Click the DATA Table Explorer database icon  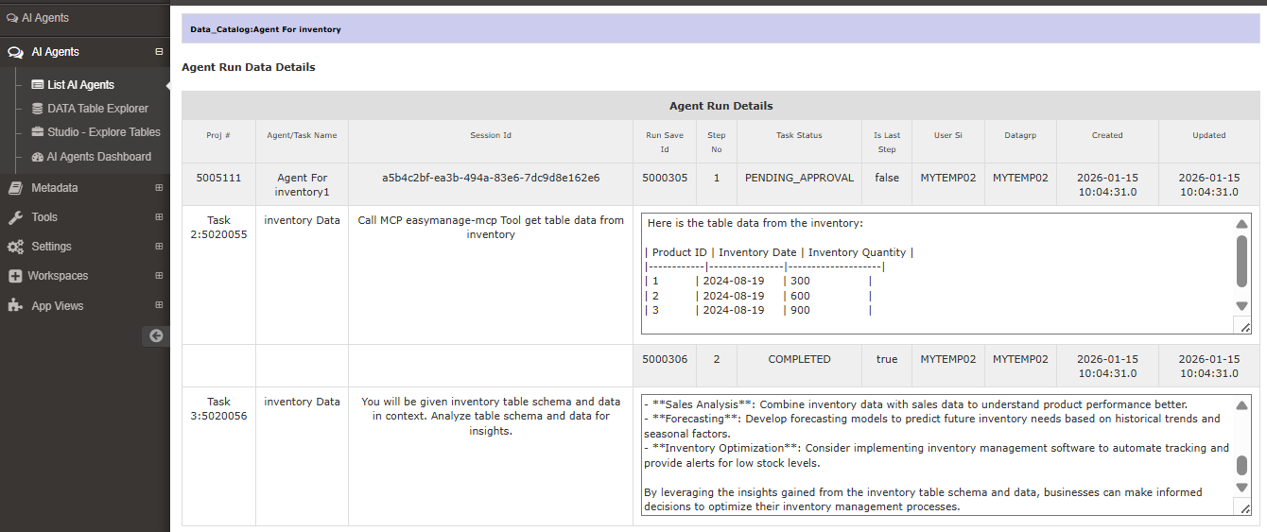tap(38, 109)
